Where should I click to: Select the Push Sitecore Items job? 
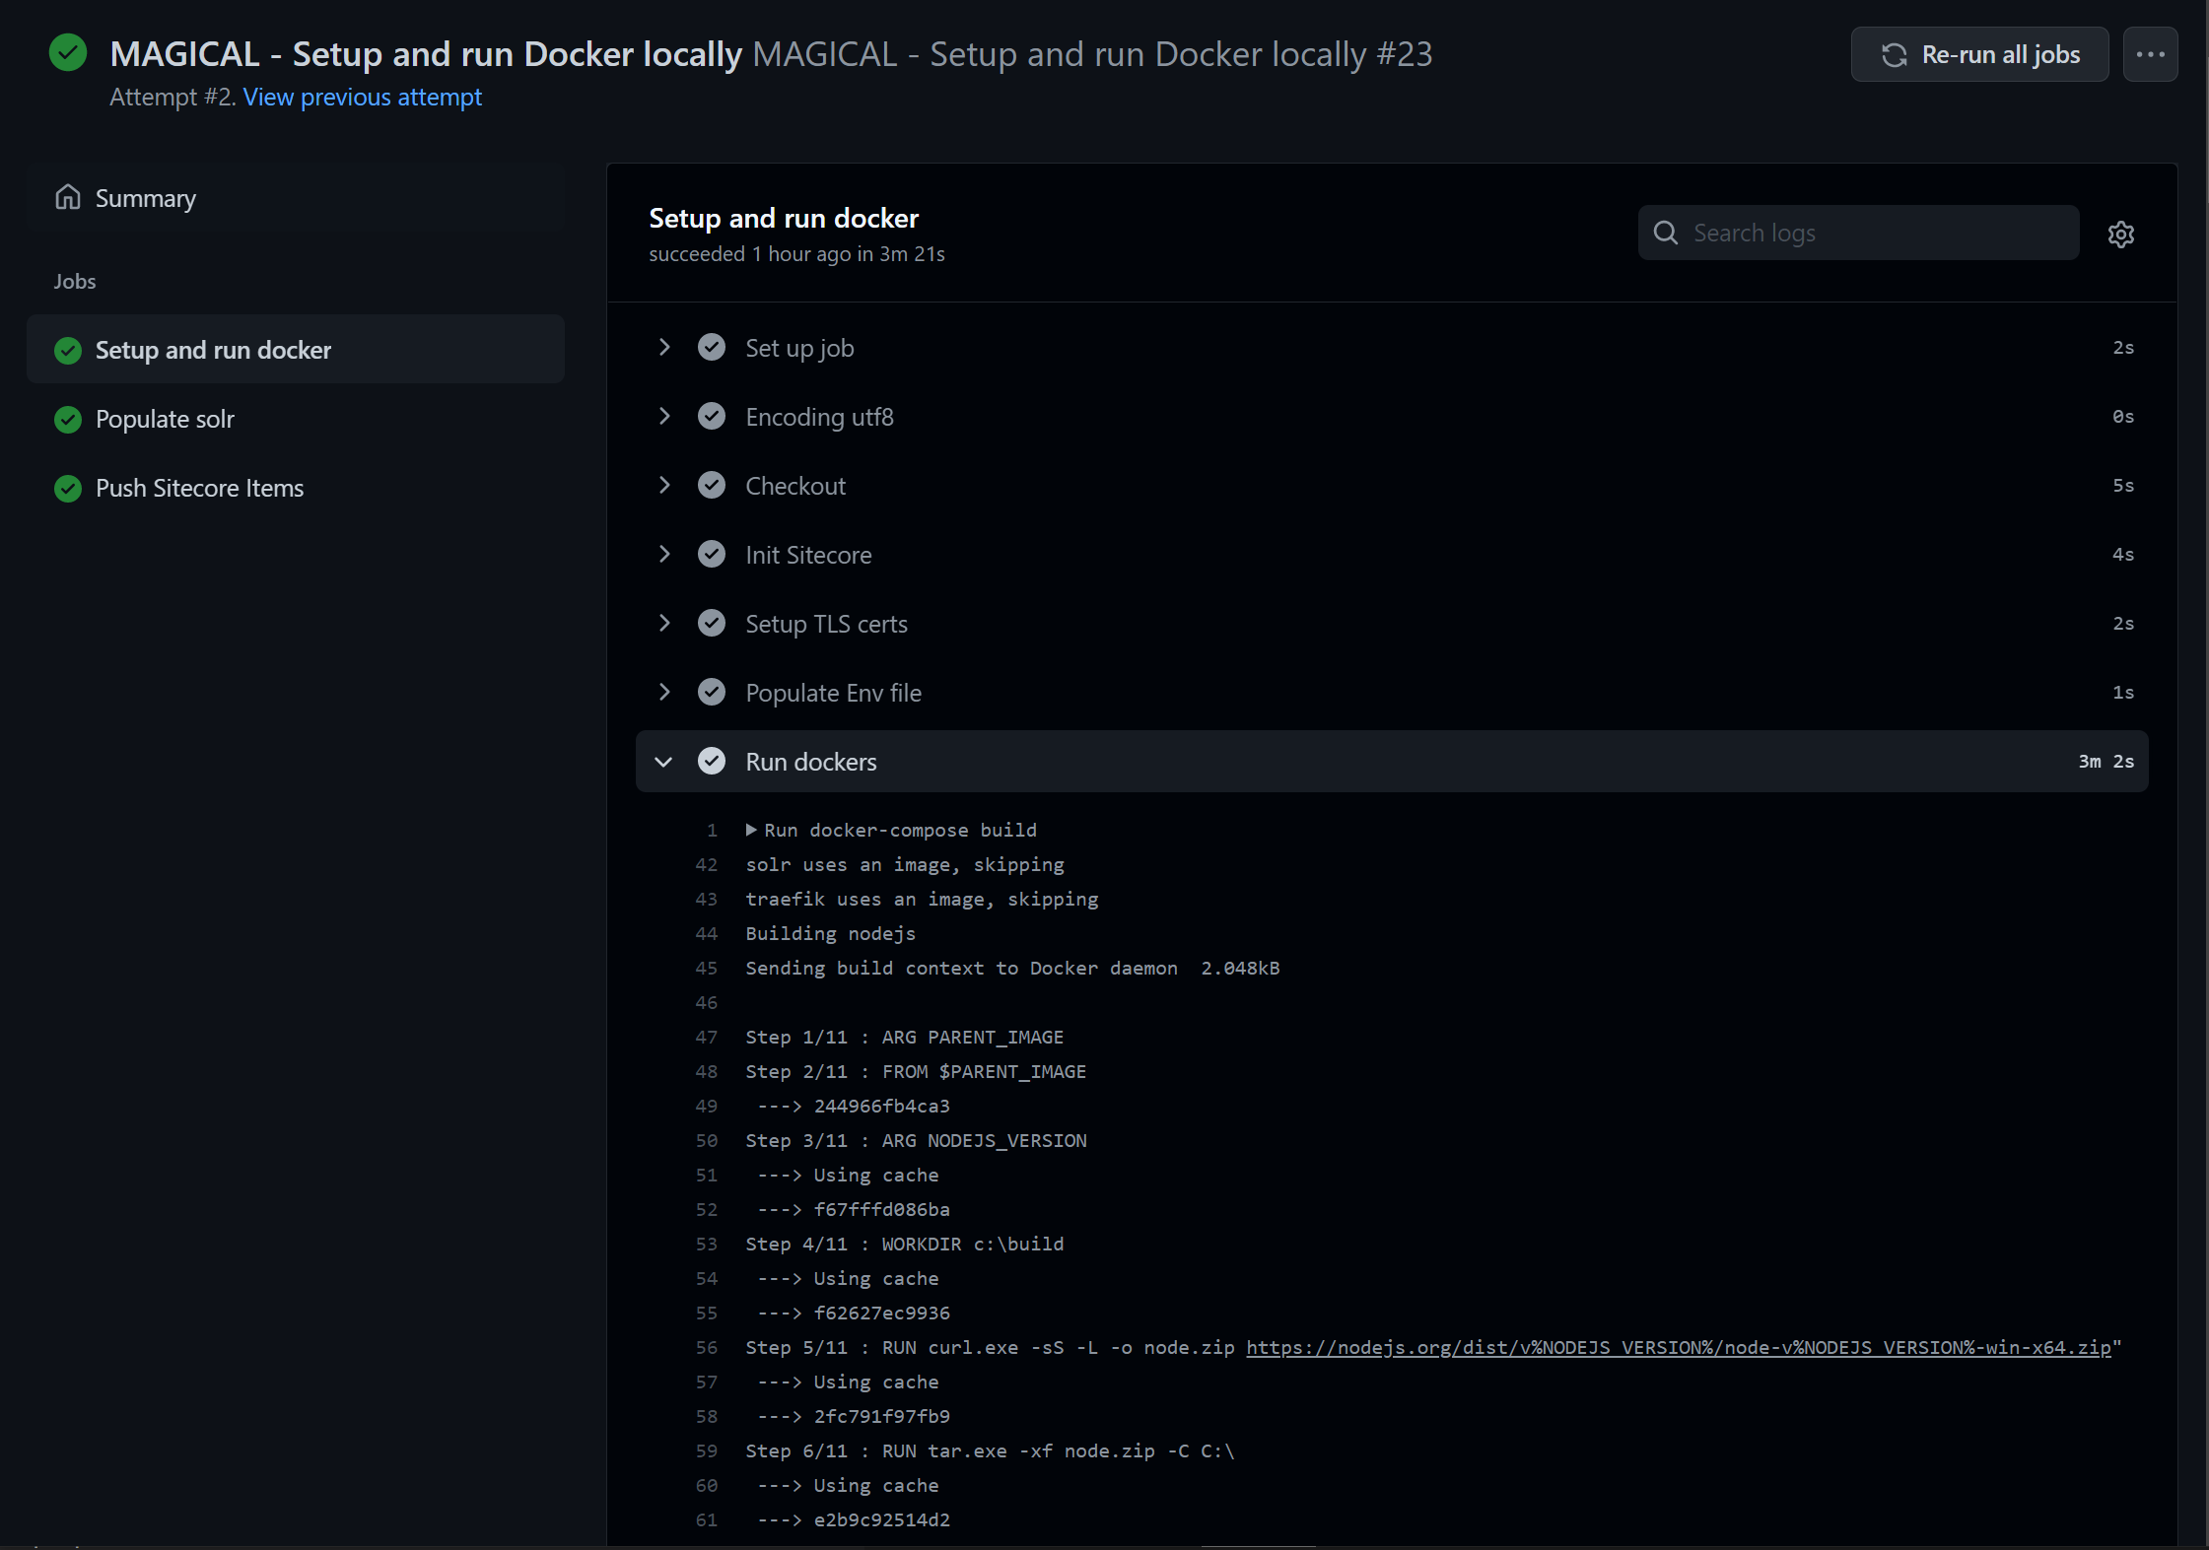tap(199, 488)
